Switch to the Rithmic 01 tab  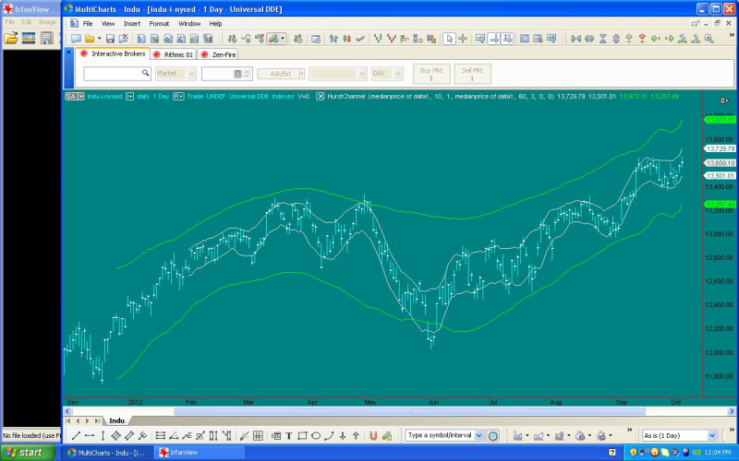(x=174, y=54)
